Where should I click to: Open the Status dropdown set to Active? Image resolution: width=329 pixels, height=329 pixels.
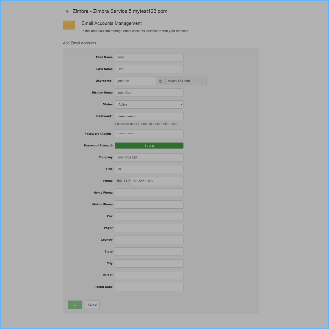149,104
